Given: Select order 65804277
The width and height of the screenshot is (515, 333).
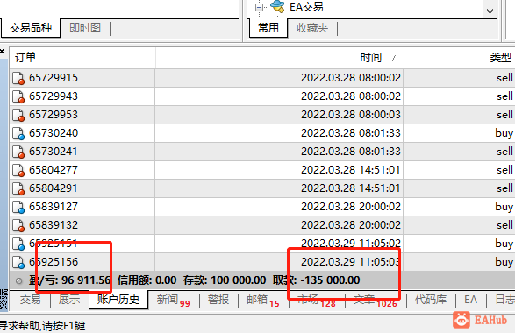Looking at the screenshot, I should pos(54,170).
